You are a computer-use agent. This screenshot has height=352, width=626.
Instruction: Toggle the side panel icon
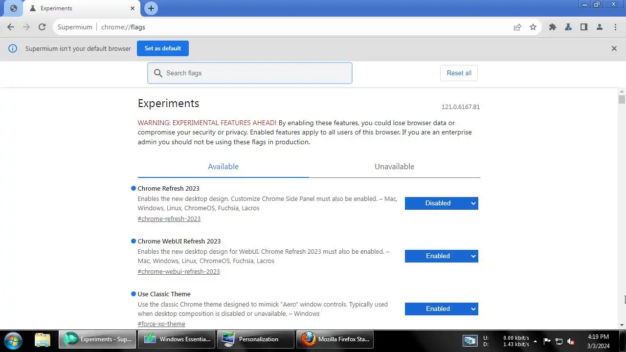pyautogui.click(x=584, y=27)
